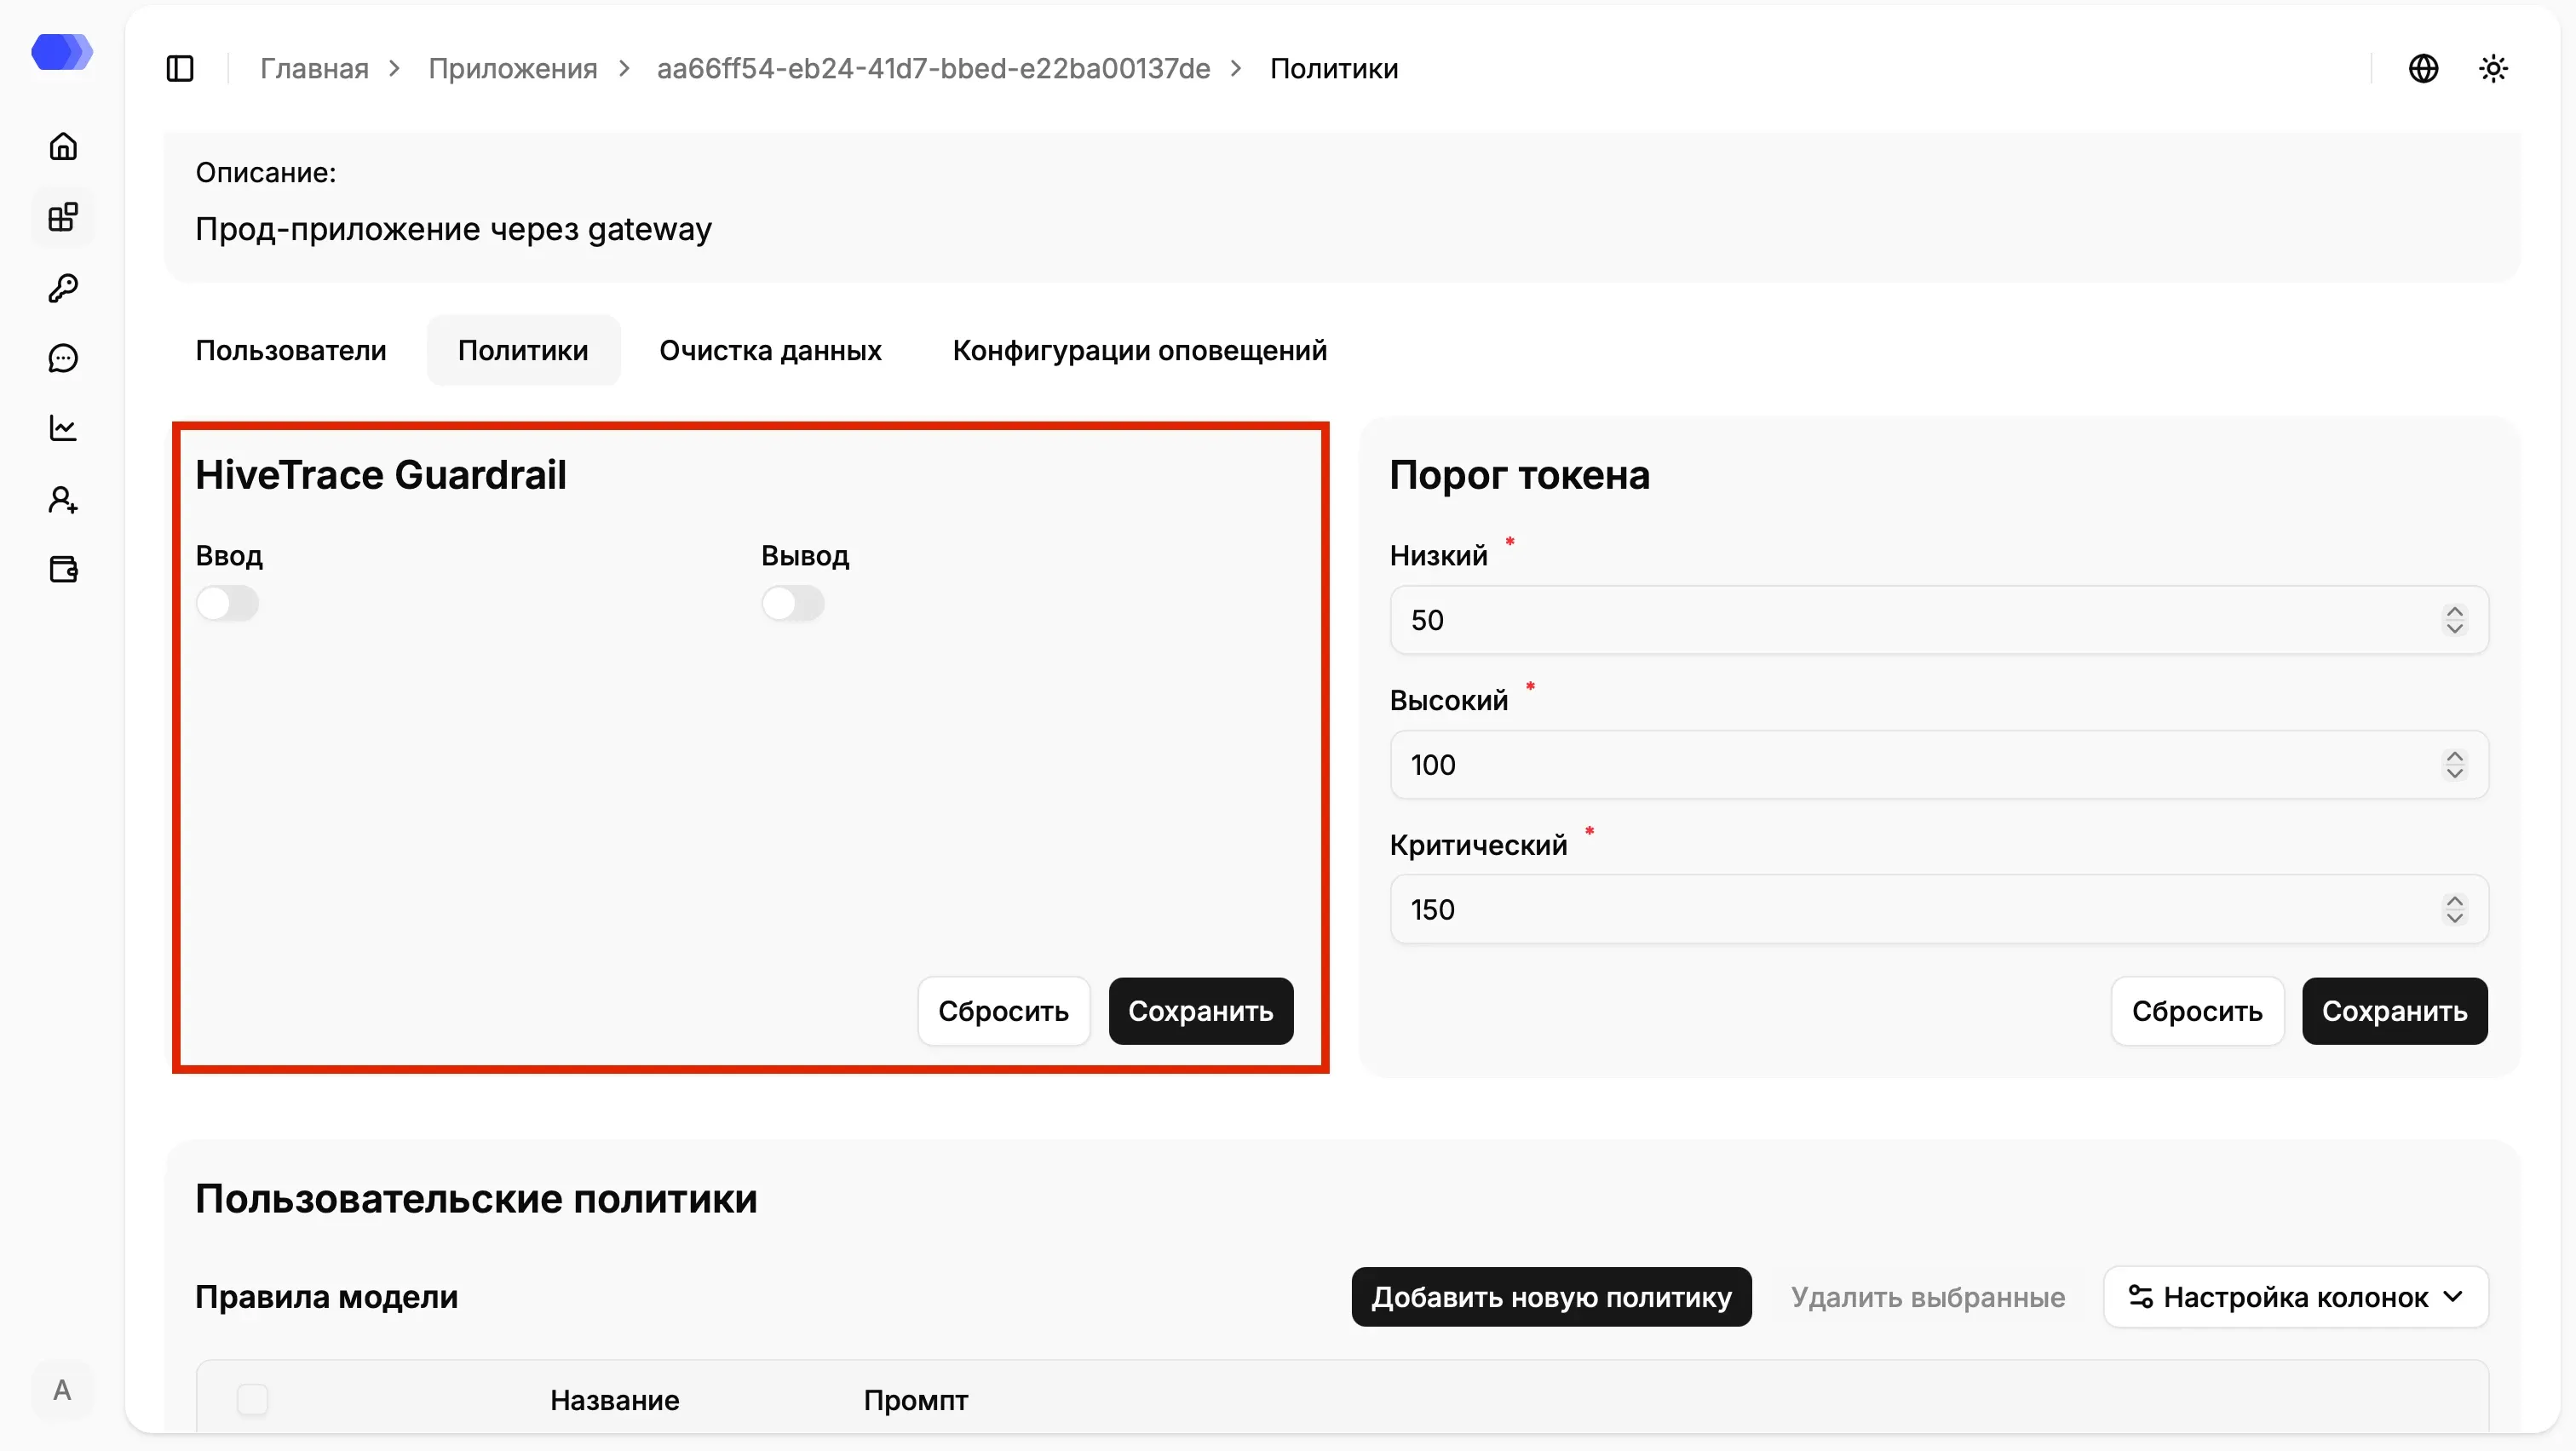2576x1451 pixels.
Task: Open the API keys sidebar icon
Action: pos(63,288)
